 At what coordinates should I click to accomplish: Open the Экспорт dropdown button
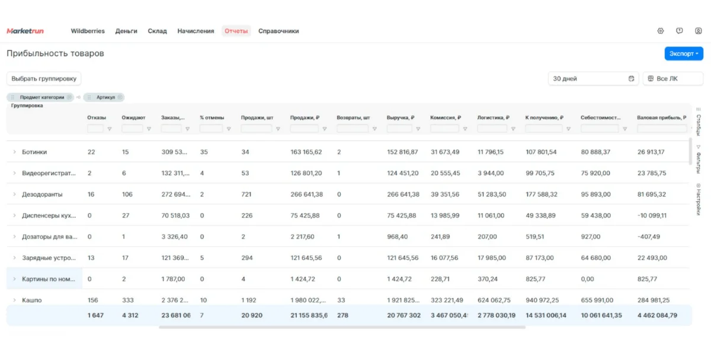tap(683, 54)
